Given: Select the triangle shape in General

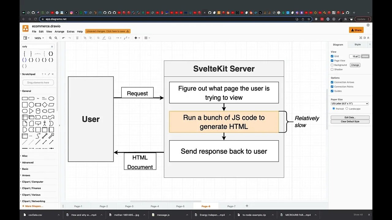Looking at the screenshot, I should 31,111.
